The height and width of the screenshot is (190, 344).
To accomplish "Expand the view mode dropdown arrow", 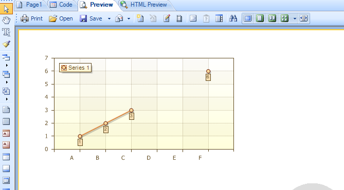I will (x=295, y=19).
